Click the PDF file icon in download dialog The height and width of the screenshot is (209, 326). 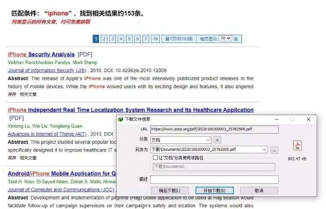click(x=298, y=145)
